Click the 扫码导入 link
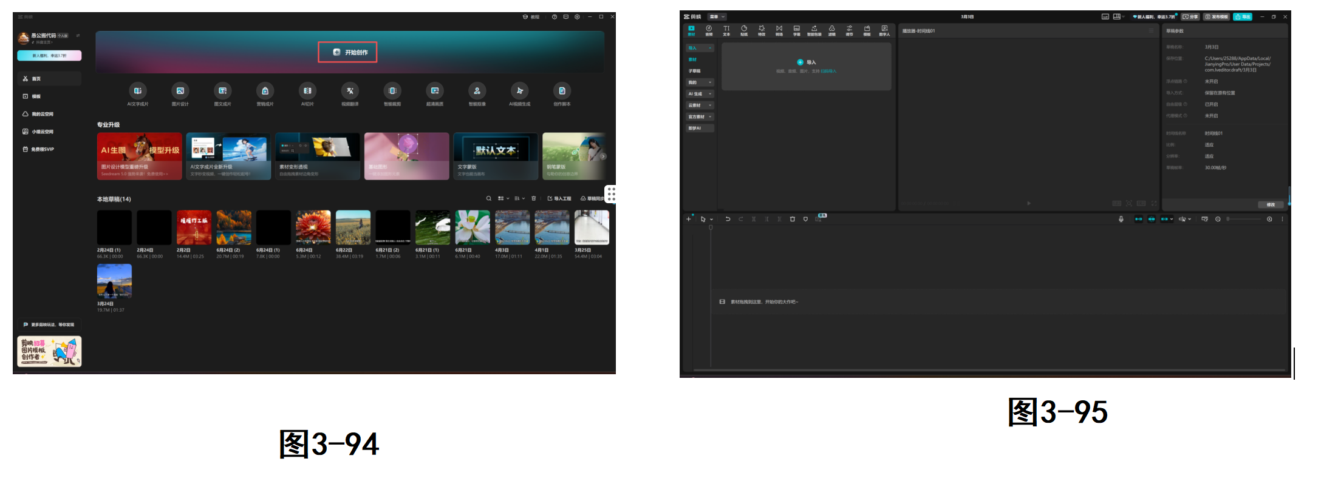Image resolution: width=1321 pixels, height=484 pixels. pos(828,72)
